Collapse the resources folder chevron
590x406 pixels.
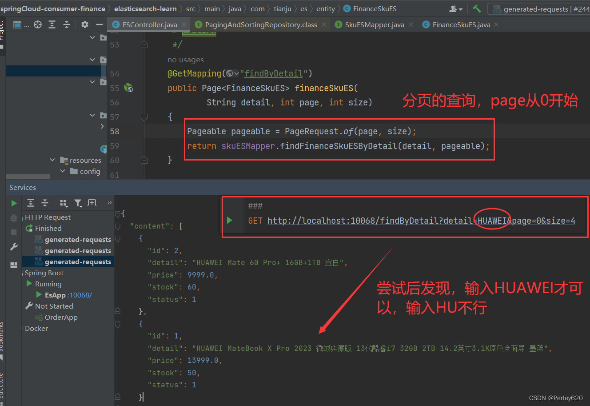[x=52, y=160]
